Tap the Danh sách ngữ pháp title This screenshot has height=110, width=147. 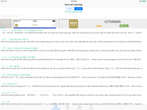pos(73,5)
